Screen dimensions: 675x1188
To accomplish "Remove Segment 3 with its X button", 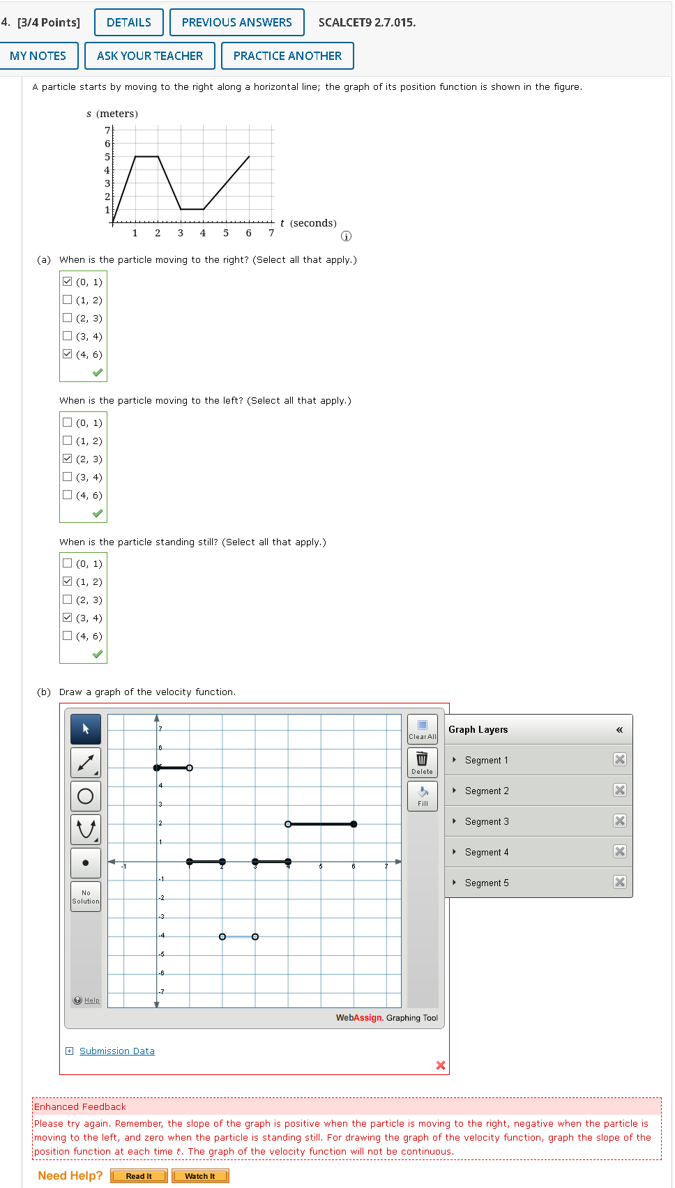I will (x=619, y=821).
